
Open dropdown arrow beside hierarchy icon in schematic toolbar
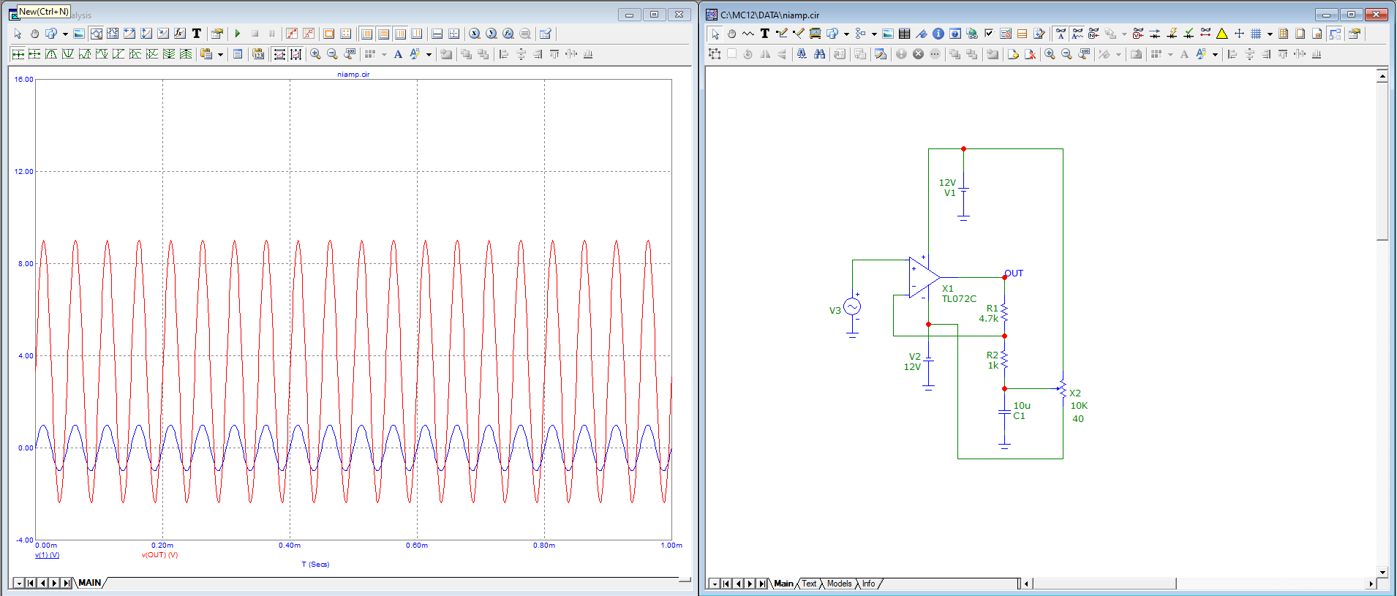874,34
